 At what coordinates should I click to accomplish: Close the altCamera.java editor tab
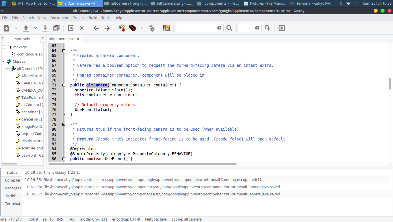78,39
